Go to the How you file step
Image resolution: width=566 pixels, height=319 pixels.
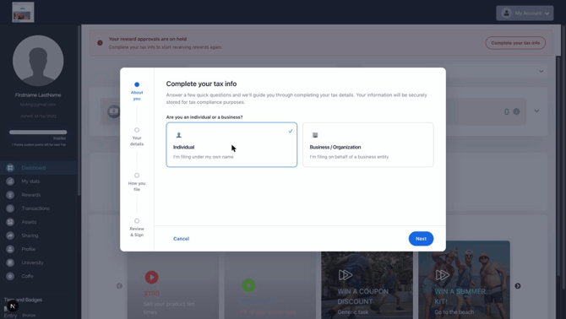click(137, 182)
